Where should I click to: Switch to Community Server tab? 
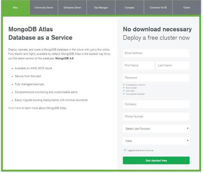(44, 7)
